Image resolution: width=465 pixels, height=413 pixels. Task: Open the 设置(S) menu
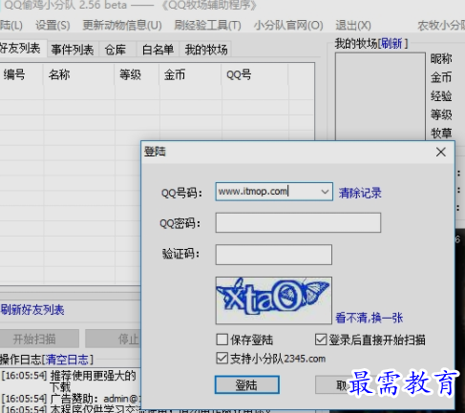click(x=53, y=25)
